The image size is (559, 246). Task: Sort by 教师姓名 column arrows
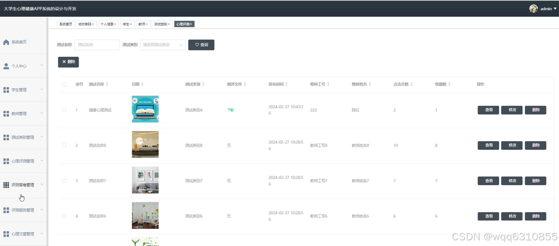click(x=370, y=84)
